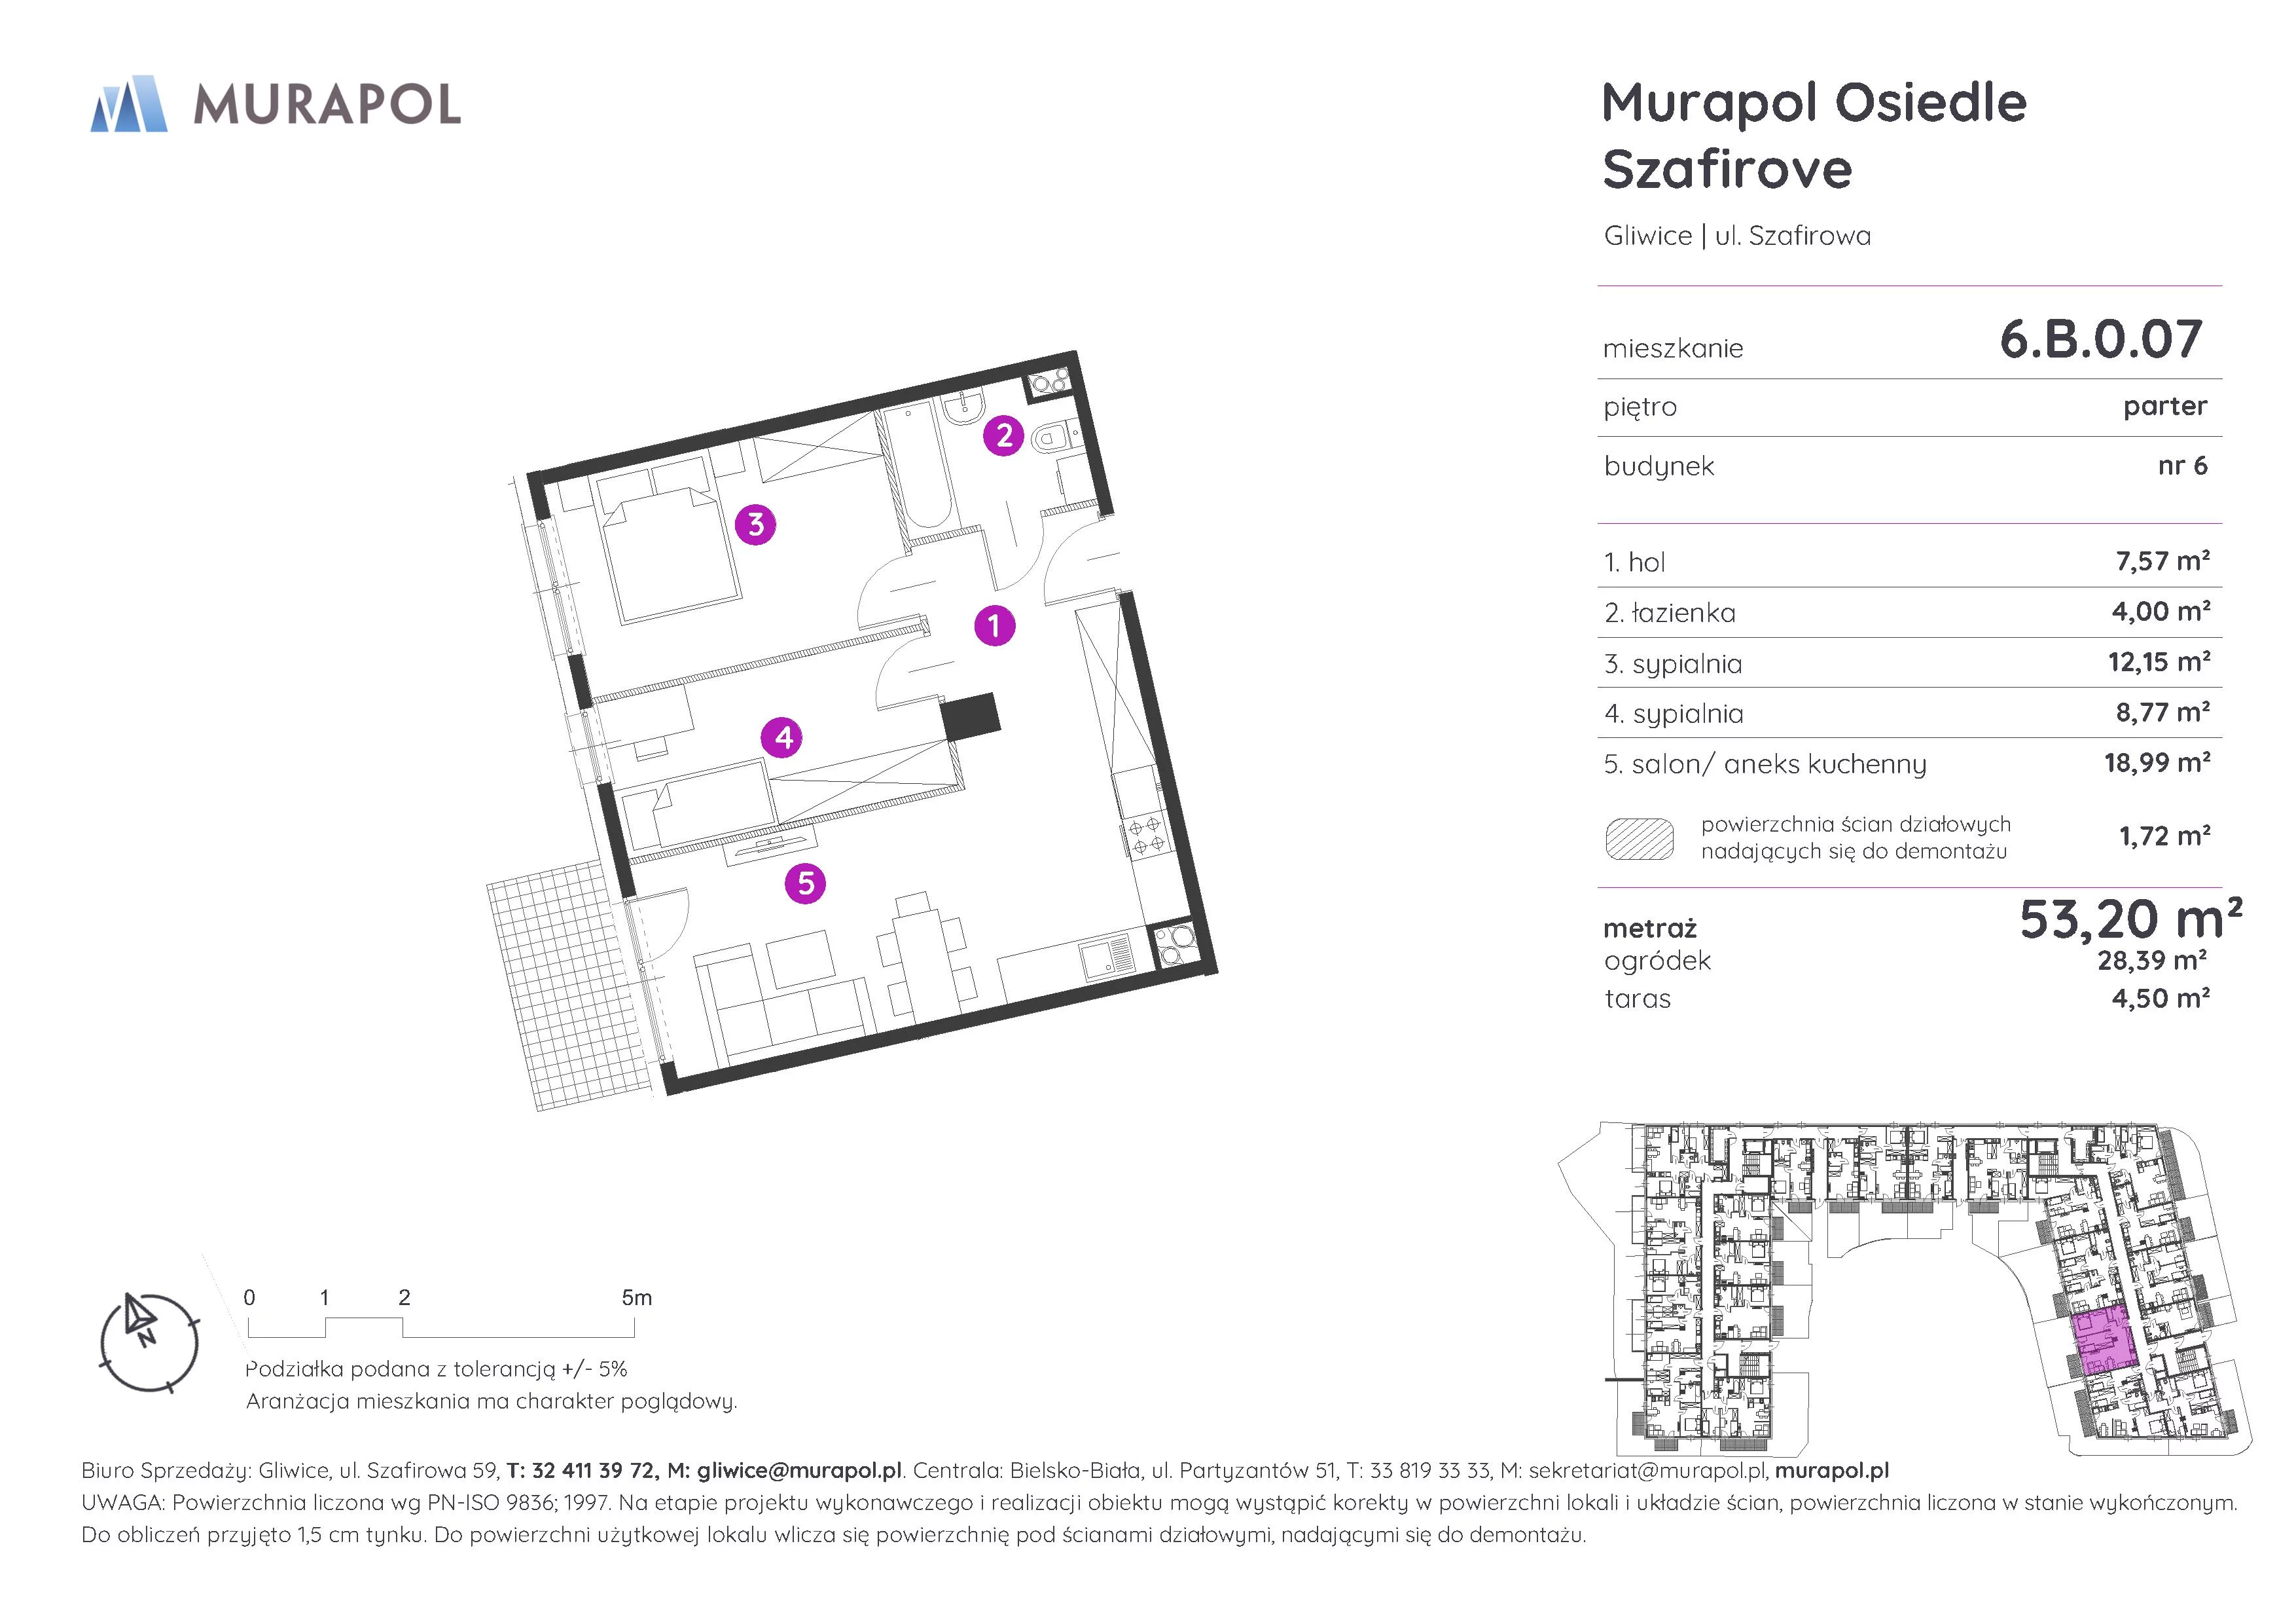The image size is (2296, 1624).
Task: Click '5. salon/ aneks kuchenny' label
Action: [x=1765, y=764]
